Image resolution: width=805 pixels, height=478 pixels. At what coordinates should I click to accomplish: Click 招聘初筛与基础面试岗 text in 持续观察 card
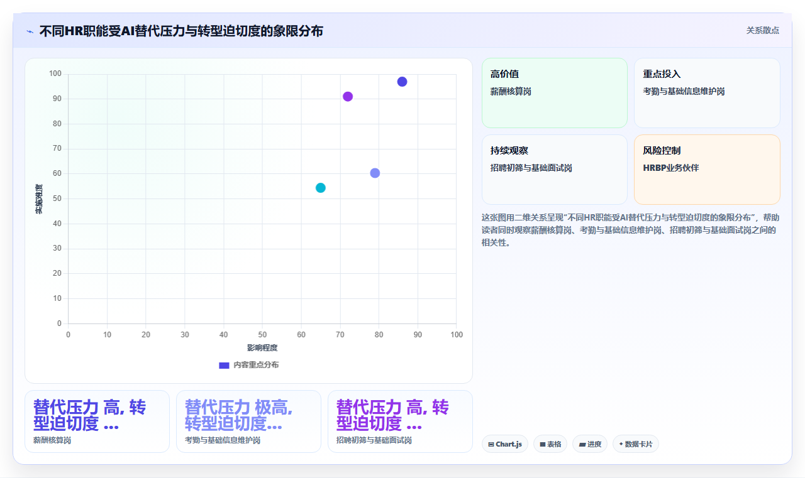coord(531,168)
